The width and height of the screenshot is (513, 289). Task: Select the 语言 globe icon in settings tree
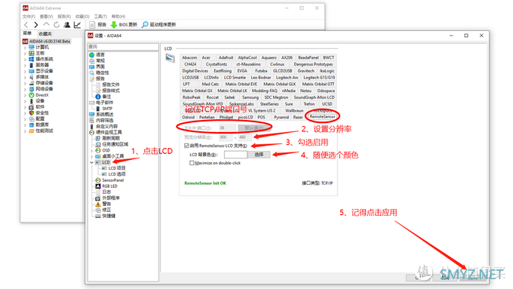(92, 54)
